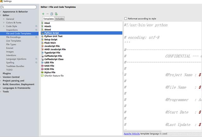Expand the Code Style node

click(4, 26)
